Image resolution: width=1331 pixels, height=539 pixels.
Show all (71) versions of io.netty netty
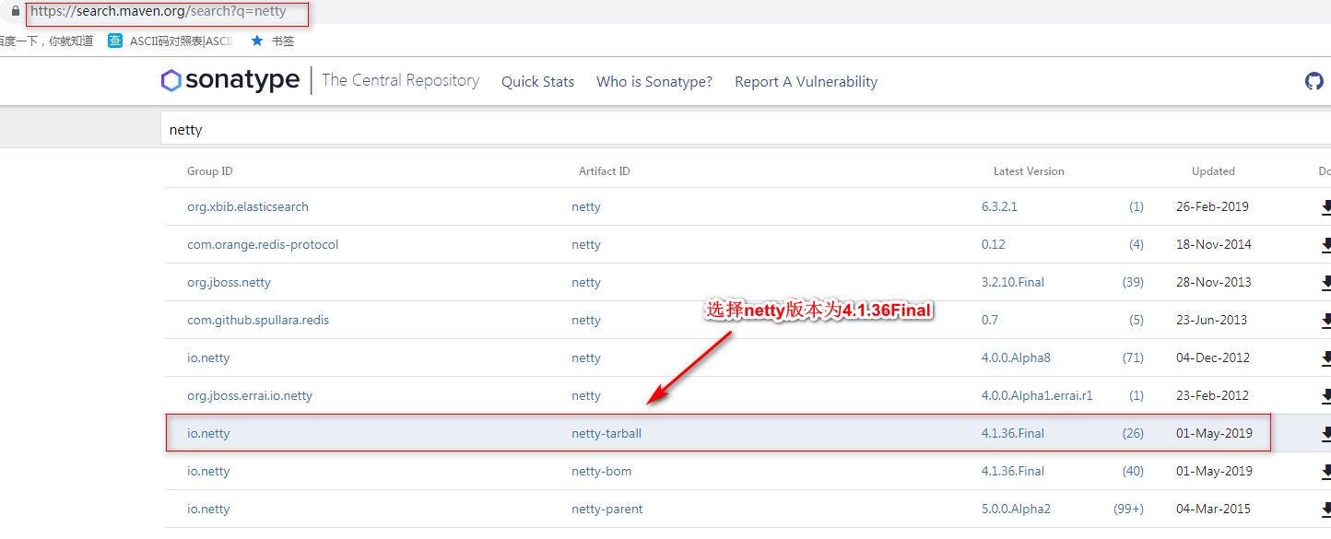pyautogui.click(x=1133, y=357)
